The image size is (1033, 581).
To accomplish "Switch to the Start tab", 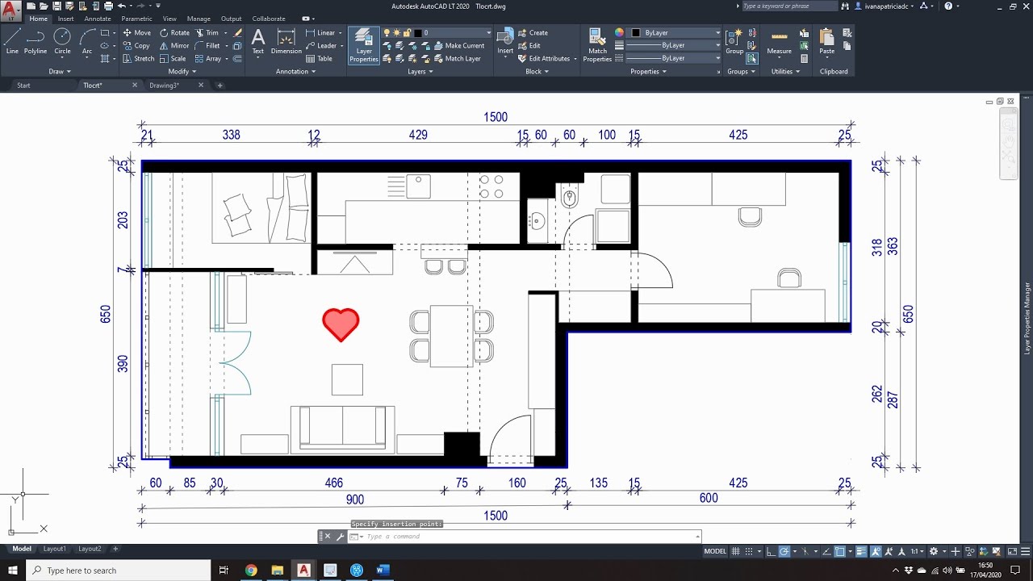I will 24,85.
